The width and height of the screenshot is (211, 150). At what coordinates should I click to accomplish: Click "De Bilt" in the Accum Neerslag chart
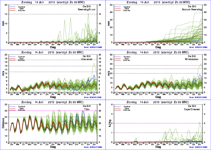[192, 6]
